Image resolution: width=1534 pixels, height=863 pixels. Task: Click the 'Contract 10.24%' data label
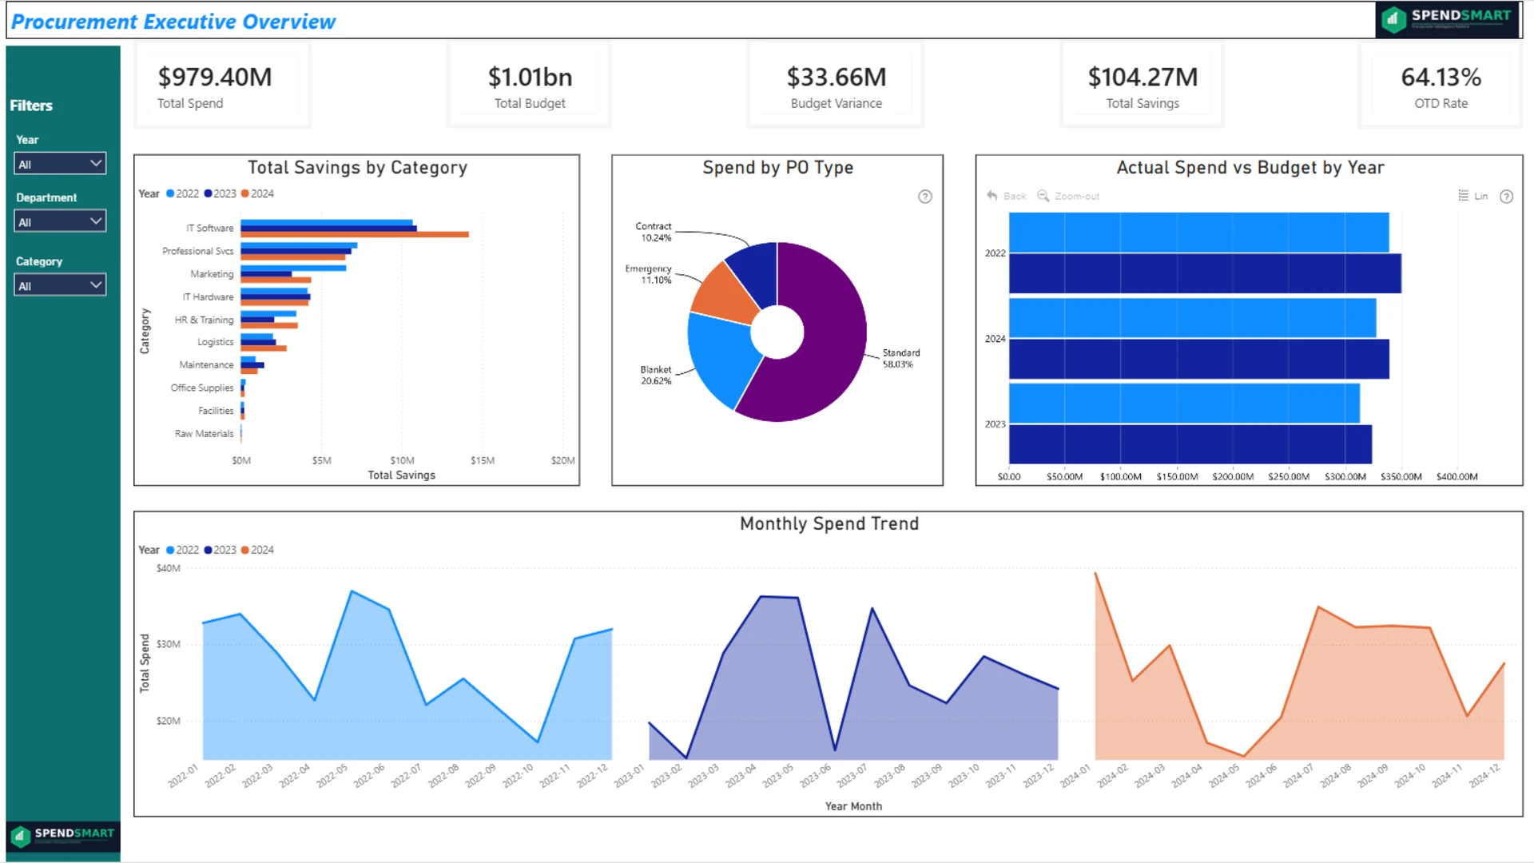(654, 233)
